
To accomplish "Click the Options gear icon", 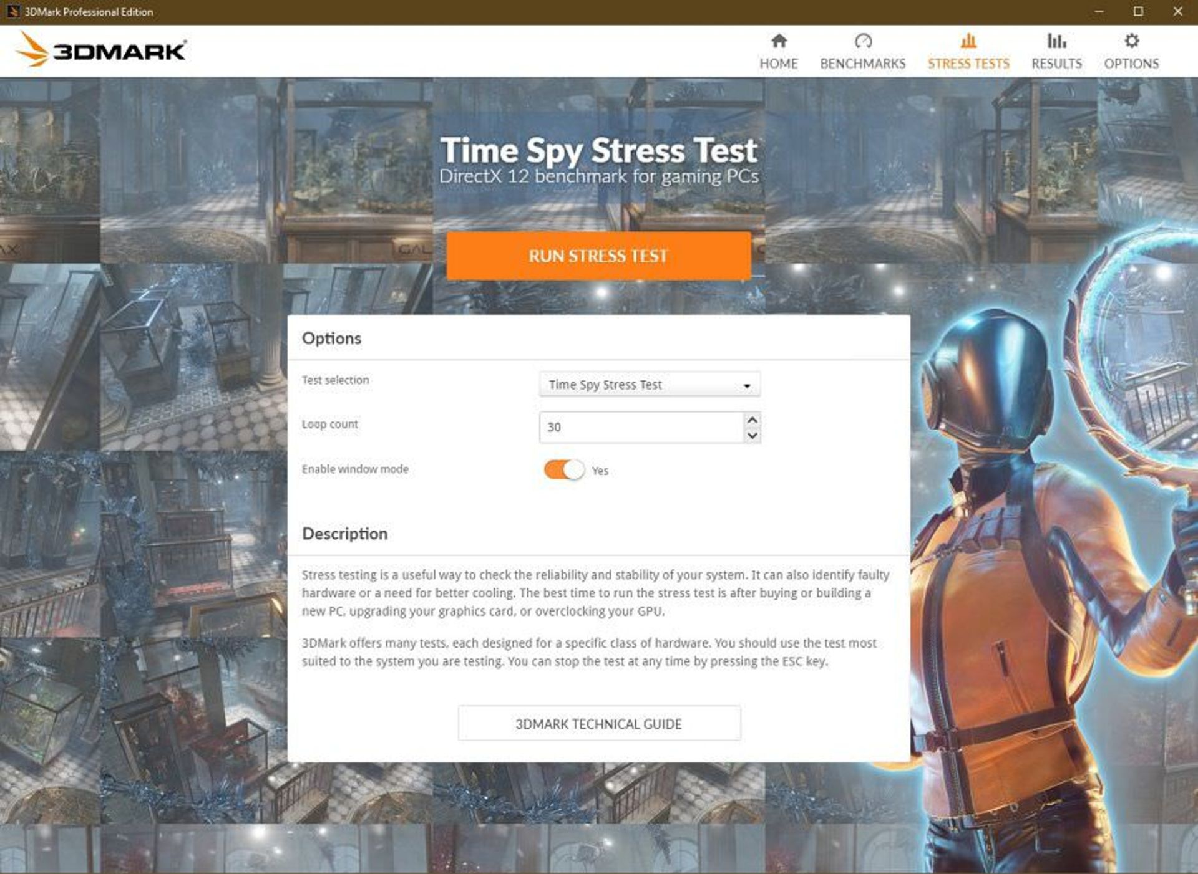I will (x=1131, y=41).
